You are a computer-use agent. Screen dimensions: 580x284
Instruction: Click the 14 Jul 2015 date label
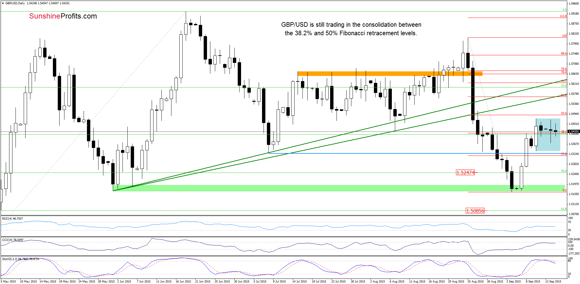click(300, 282)
